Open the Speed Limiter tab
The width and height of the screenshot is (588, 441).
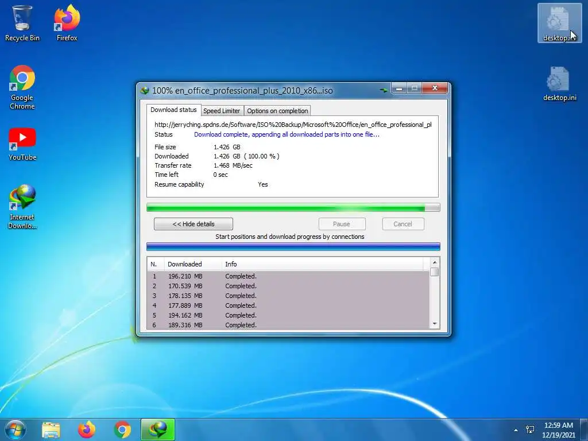222,111
